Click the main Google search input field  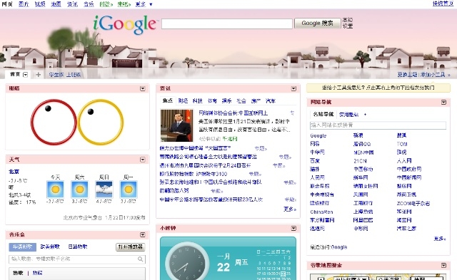pos(227,24)
